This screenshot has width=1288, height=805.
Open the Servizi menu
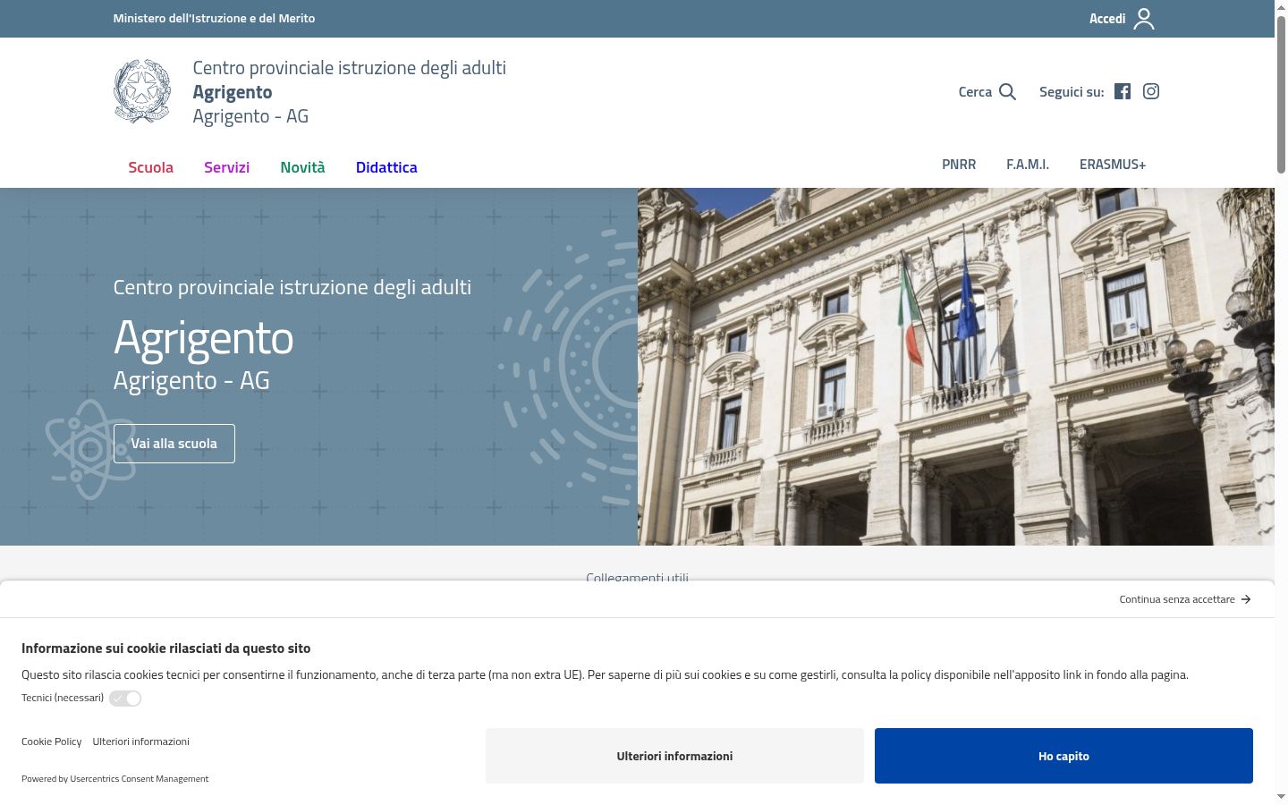(226, 167)
